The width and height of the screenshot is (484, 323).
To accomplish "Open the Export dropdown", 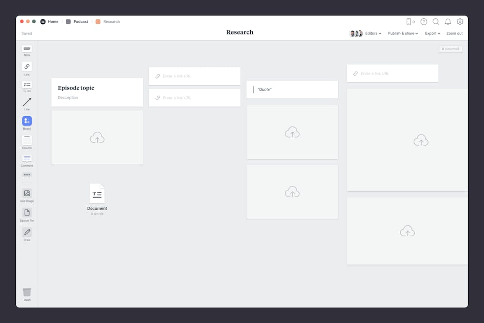I will 432,33.
